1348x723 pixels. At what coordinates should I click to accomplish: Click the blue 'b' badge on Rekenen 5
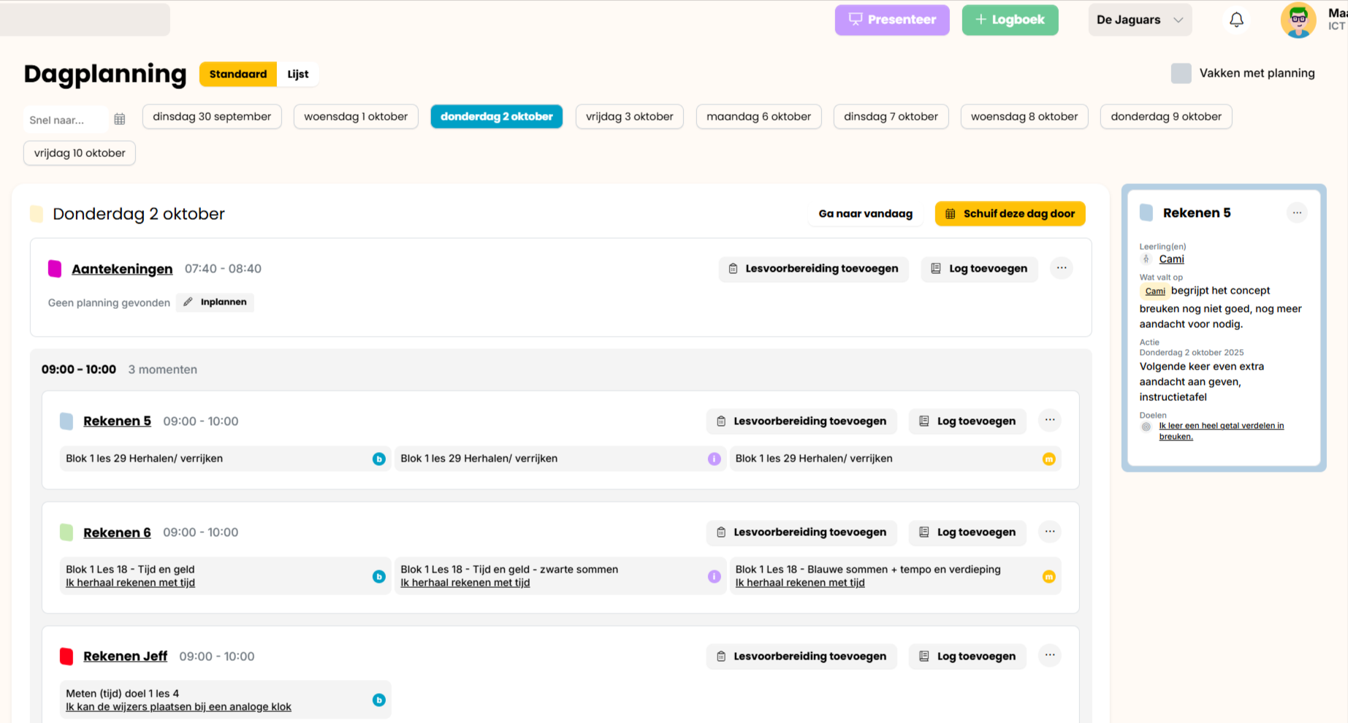point(378,459)
